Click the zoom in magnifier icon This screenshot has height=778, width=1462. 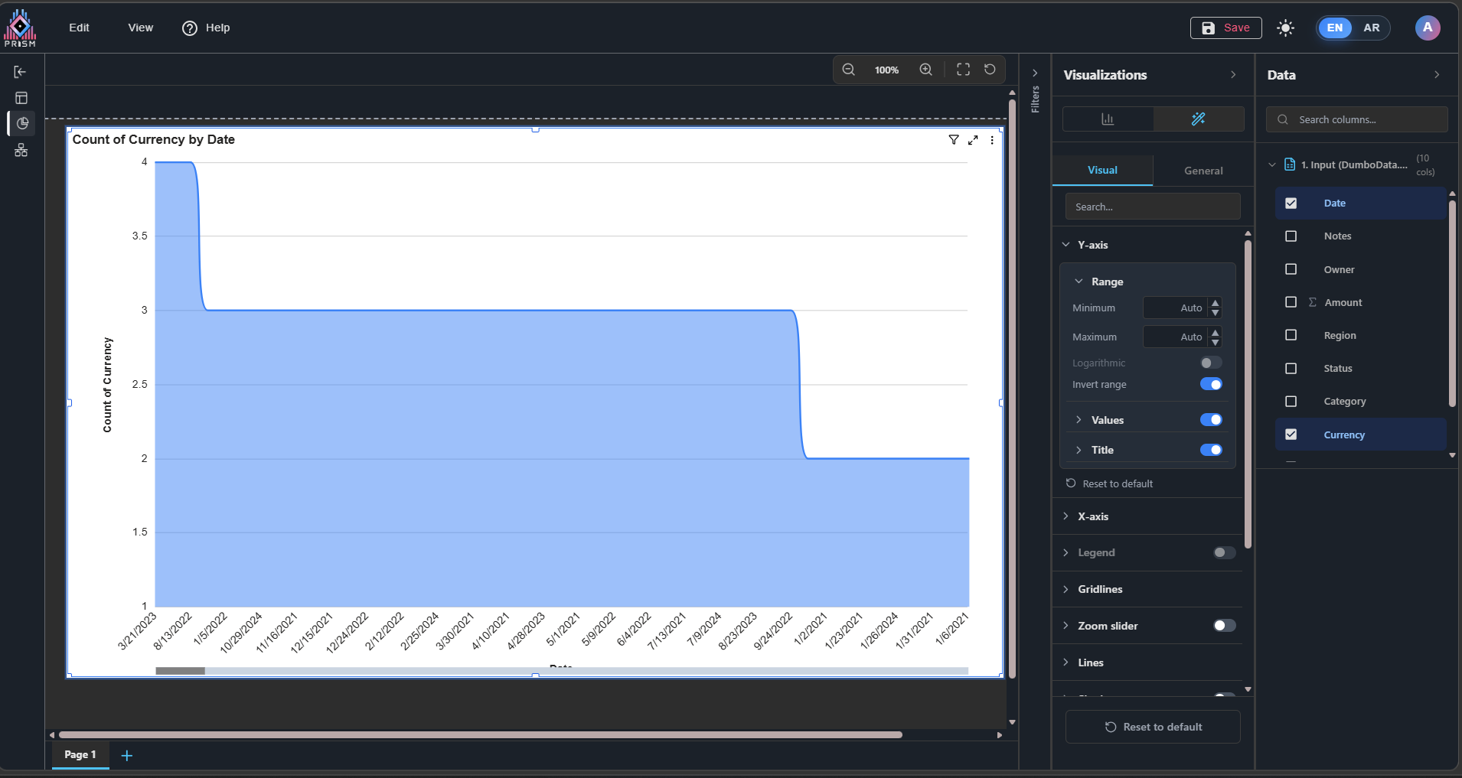coord(925,70)
